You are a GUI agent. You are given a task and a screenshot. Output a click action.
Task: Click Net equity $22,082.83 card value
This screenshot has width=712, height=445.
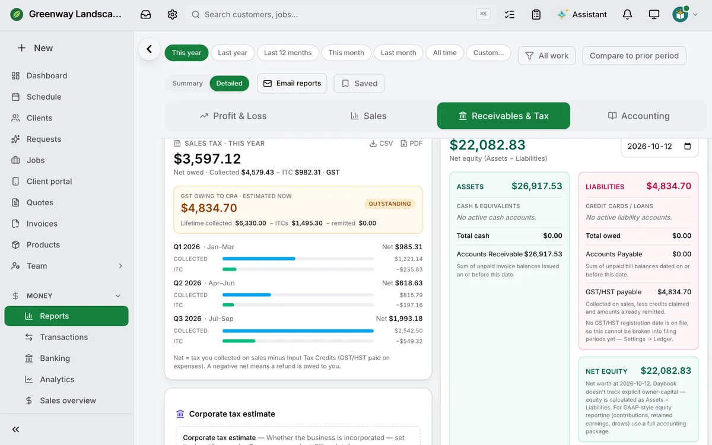[666, 371]
